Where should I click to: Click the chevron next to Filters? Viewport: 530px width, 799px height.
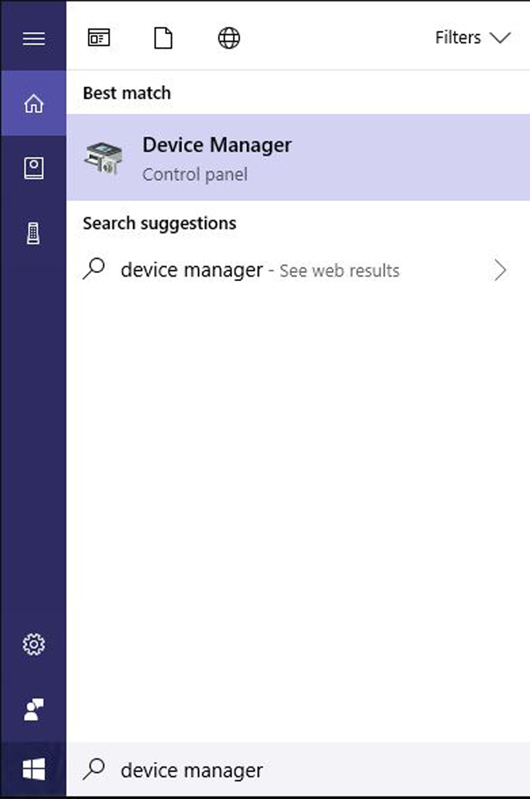(x=500, y=38)
